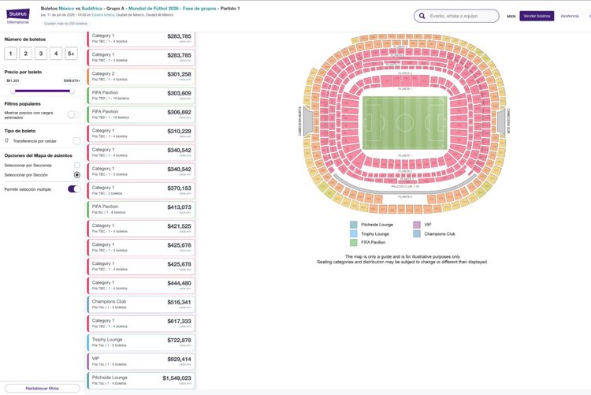The image size is (591, 395).
Task: Select 3 tickets quantity box
Action: click(41, 54)
